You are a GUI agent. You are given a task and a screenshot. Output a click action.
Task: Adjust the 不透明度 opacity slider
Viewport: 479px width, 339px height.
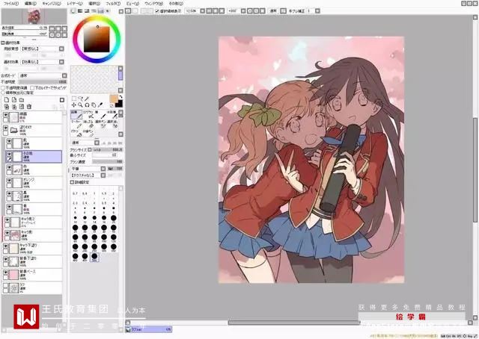click(42, 82)
